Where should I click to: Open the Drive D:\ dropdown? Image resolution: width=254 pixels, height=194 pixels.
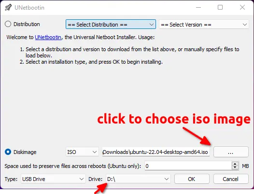(x=138, y=179)
